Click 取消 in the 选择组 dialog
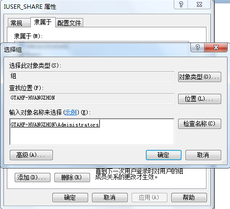The width and height of the screenshot is (230, 209). 203,155
